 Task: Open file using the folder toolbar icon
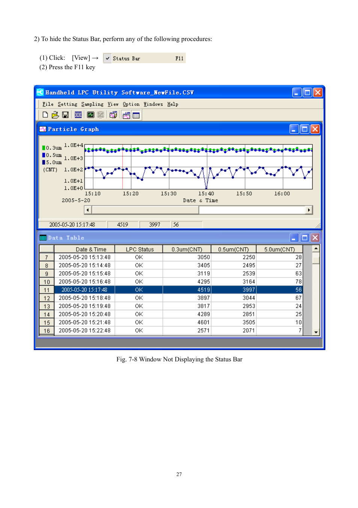(55, 115)
